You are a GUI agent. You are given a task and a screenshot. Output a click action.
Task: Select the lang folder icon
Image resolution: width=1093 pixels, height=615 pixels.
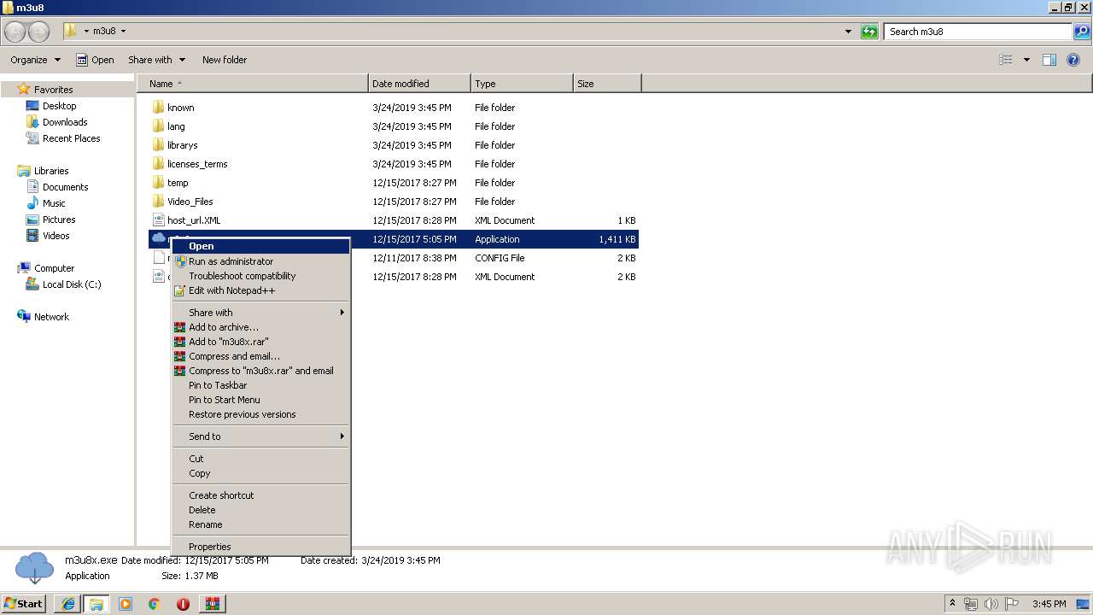coord(158,126)
